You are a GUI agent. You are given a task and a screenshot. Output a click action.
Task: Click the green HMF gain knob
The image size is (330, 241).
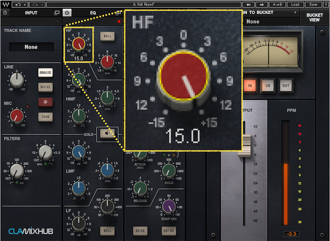tap(79, 80)
